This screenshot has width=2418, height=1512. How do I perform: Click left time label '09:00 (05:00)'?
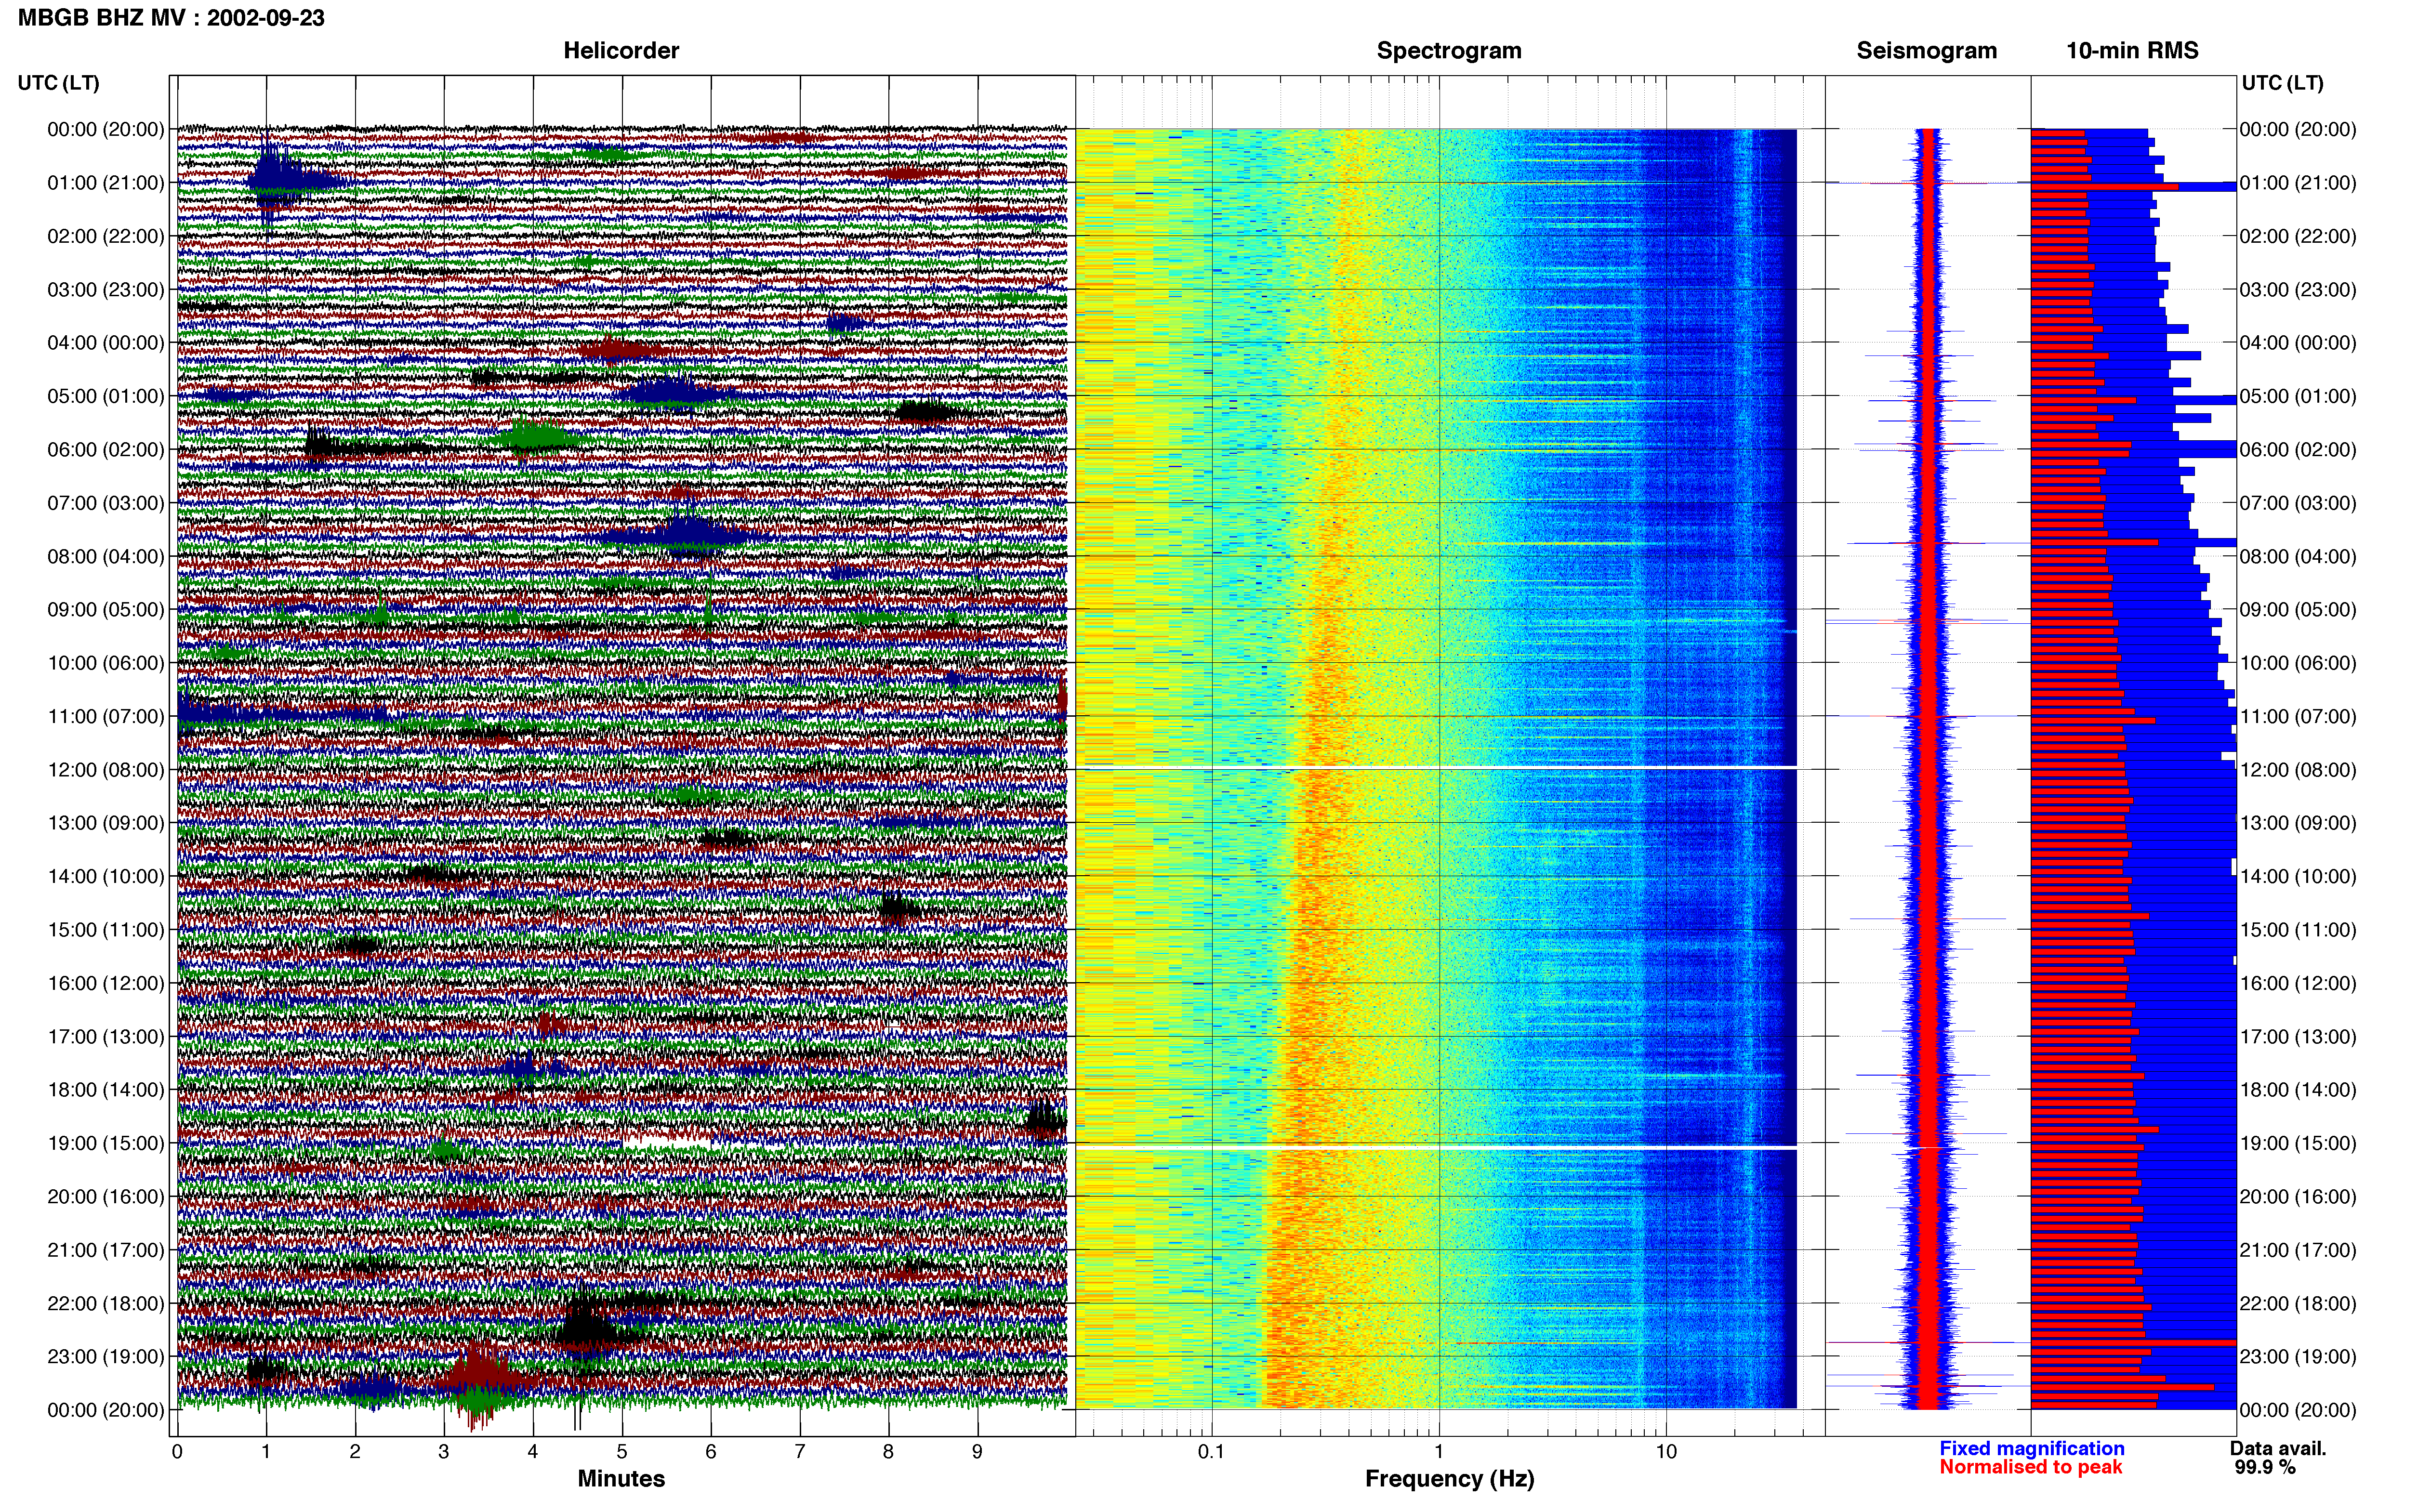pyautogui.click(x=106, y=610)
